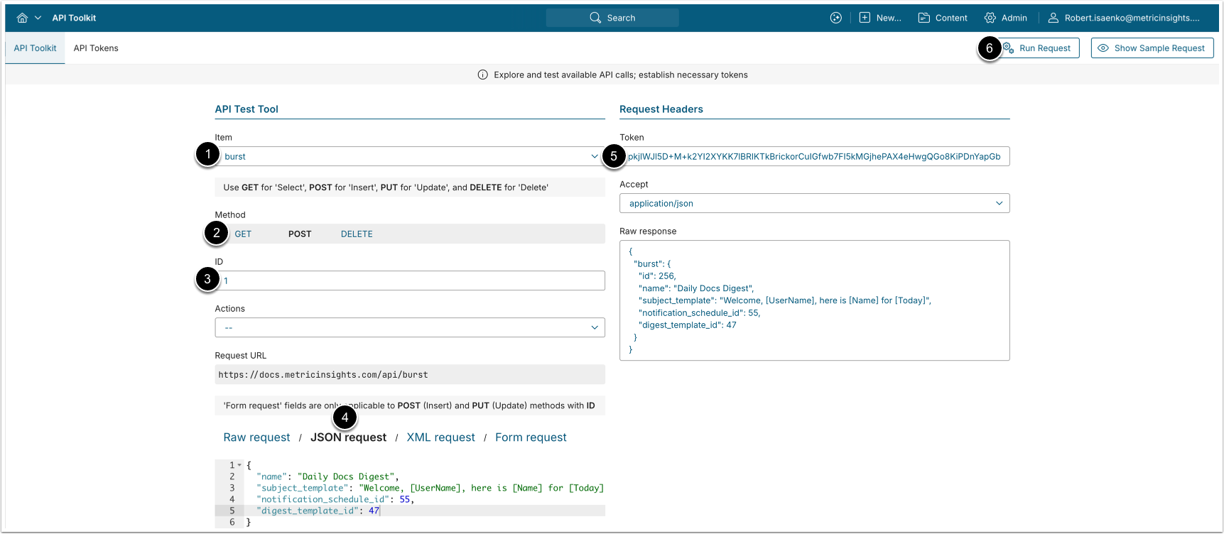The width and height of the screenshot is (1224, 534).
Task: Expand the Item dropdown showing burst
Action: pos(595,156)
